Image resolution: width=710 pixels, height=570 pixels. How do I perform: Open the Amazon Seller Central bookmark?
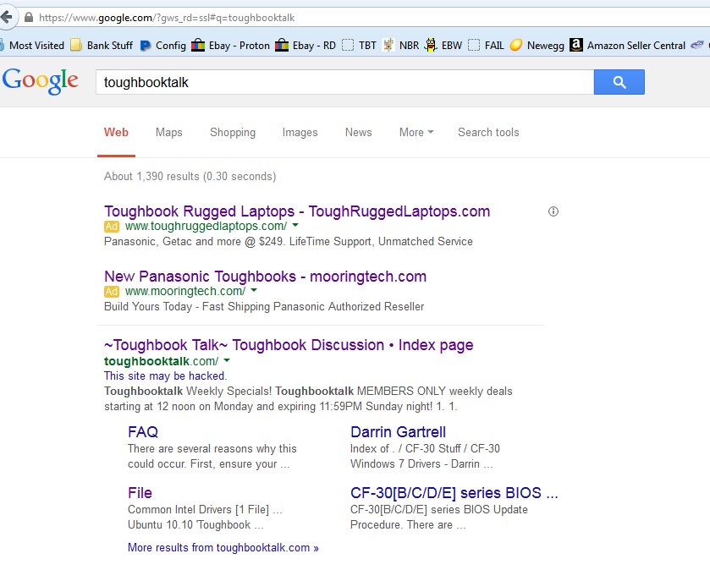[x=628, y=45]
